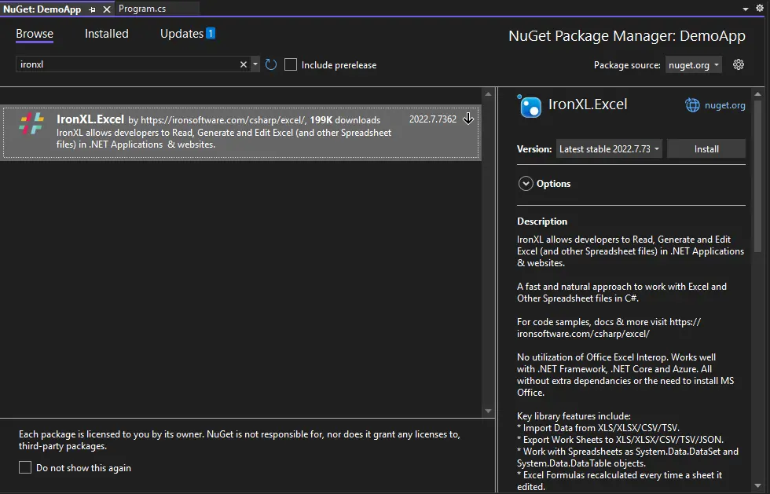Click the nuget.org globe icon
The height and width of the screenshot is (494, 770).
(x=692, y=105)
